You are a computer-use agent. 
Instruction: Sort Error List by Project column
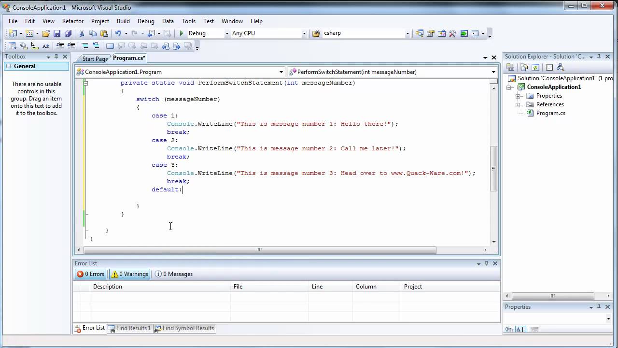click(x=449, y=287)
